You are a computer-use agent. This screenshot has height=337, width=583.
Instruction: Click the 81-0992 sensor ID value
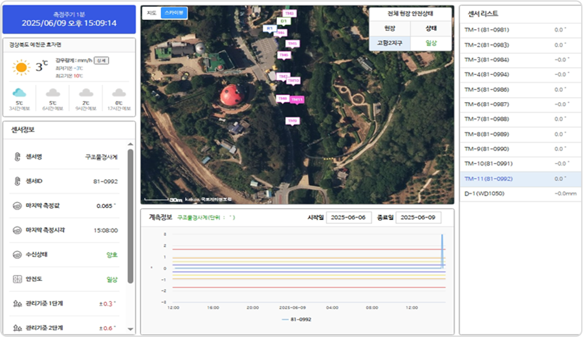click(x=105, y=181)
